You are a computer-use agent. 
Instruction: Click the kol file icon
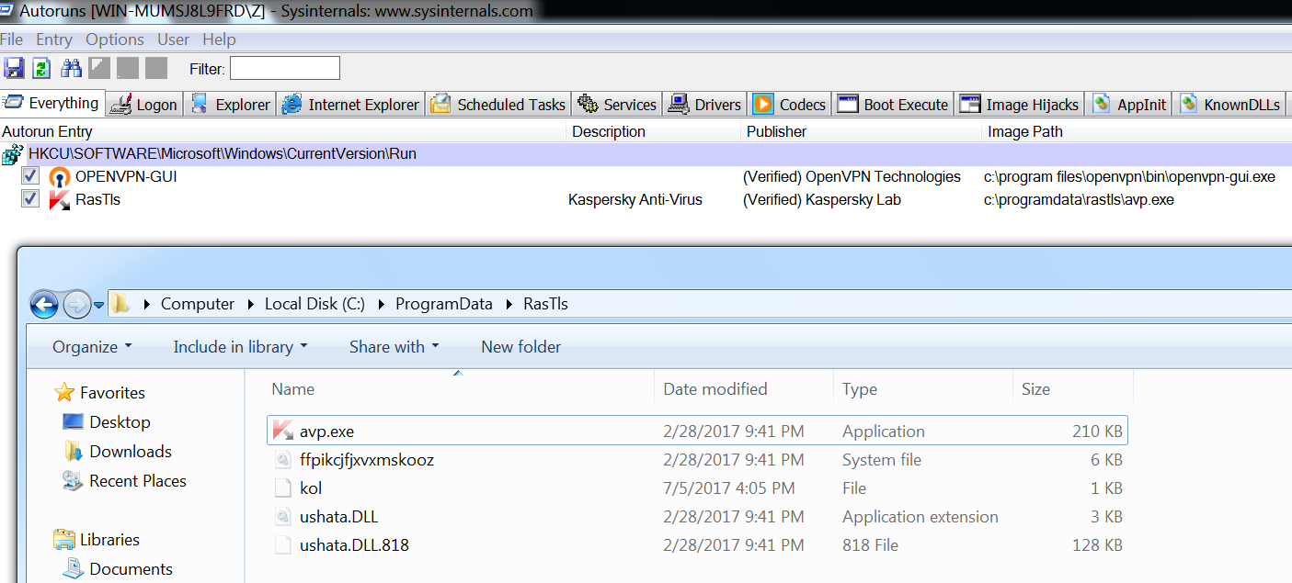pyautogui.click(x=284, y=488)
